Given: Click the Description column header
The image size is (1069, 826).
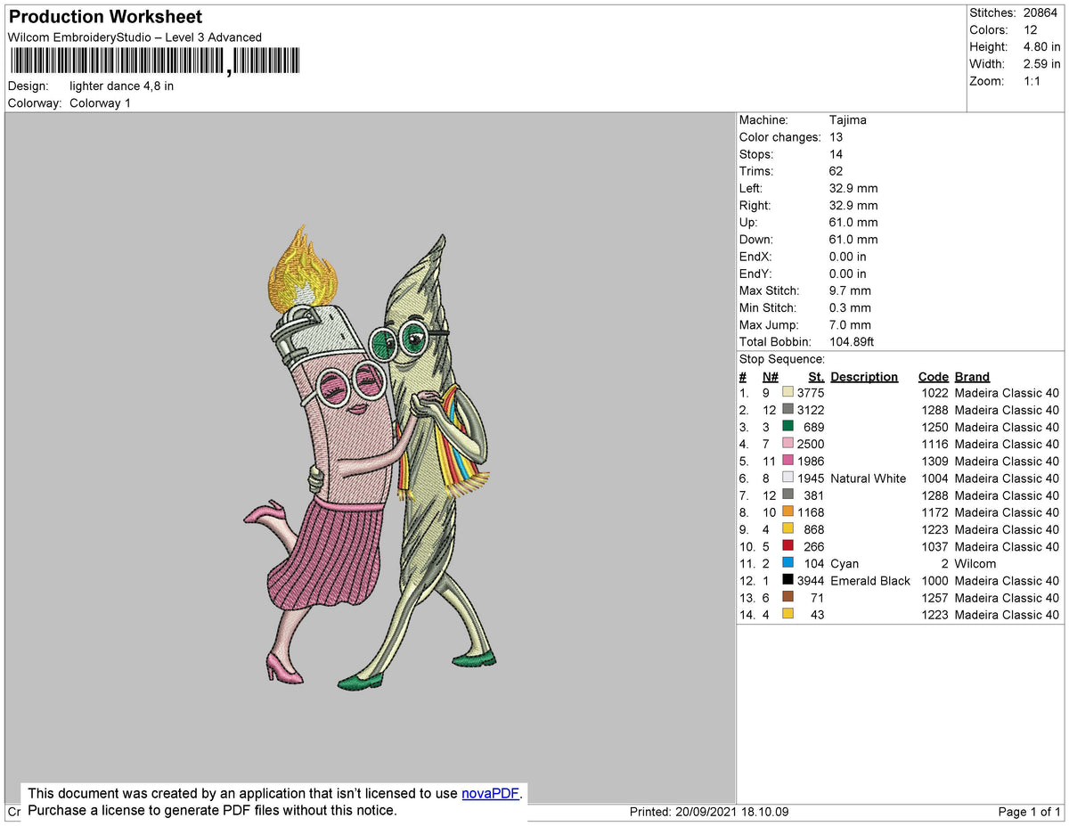Looking at the screenshot, I should (x=864, y=377).
